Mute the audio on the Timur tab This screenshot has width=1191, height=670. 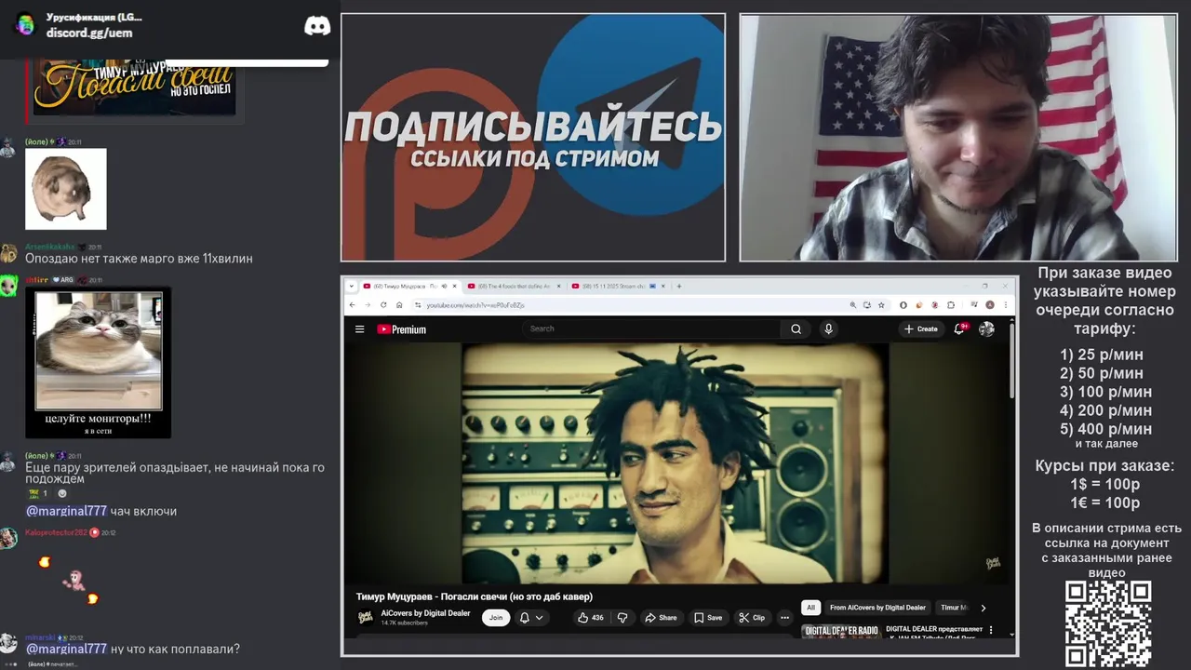click(x=445, y=286)
